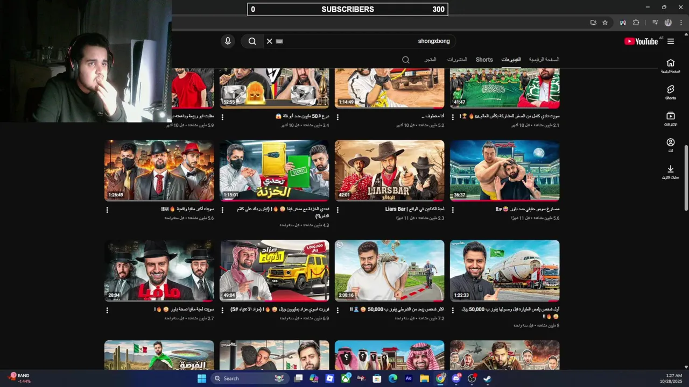Screen dimensions: 689x387
Task: Open Subscriptions in the YouTube sidebar
Action: [671, 119]
